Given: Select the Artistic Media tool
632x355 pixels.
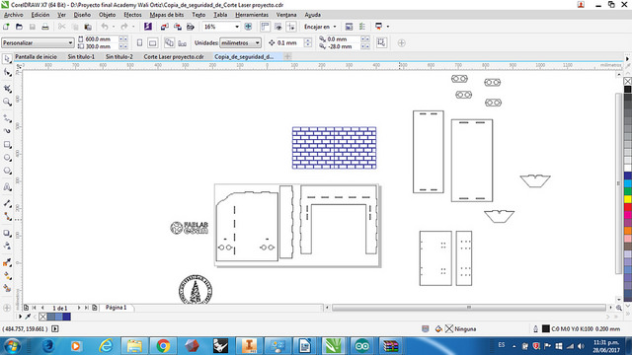Looking at the screenshot, I should pyautogui.click(x=7, y=131).
